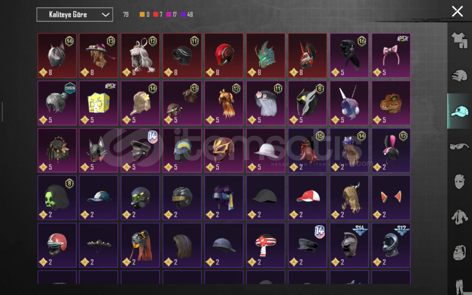472x295 pixels.
Task: Open the backpack category icon
Action: coord(459,252)
